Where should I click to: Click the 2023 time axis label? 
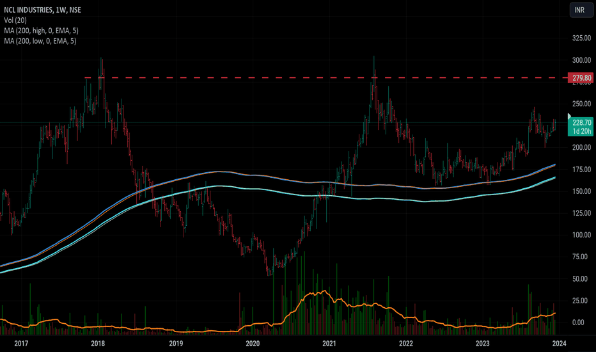[x=483, y=344]
